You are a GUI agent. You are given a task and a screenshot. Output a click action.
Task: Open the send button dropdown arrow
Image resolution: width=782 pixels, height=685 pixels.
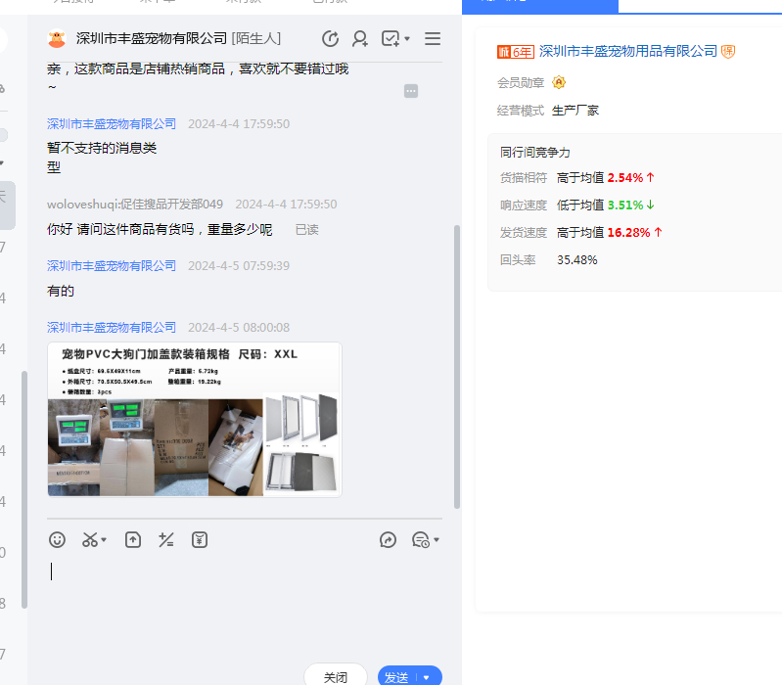click(x=427, y=677)
